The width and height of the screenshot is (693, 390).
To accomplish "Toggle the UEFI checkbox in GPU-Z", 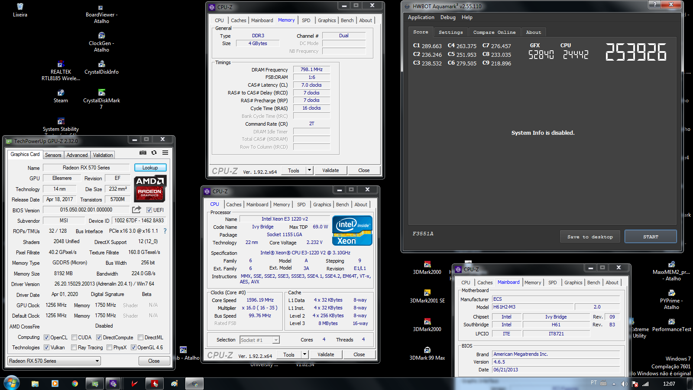I will [149, 210].
